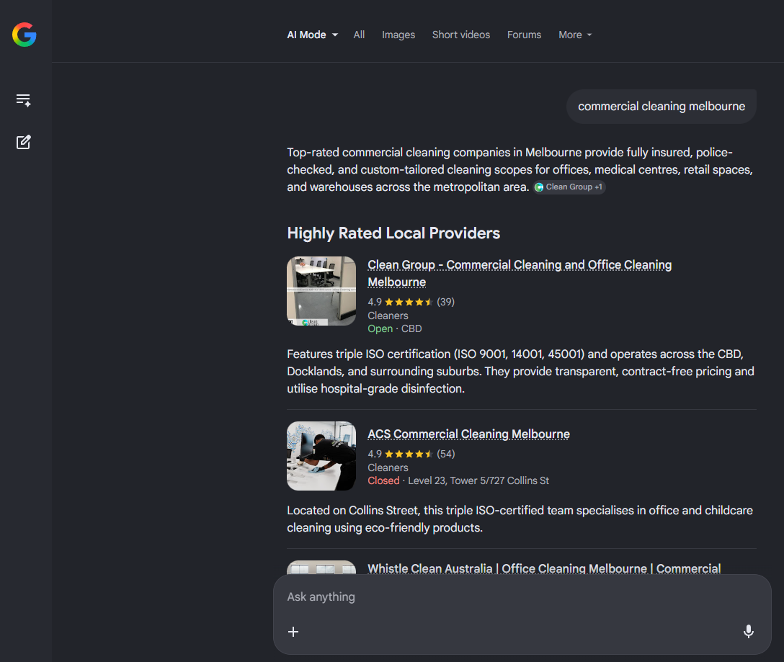Click the 'Highly Rated Local Providers' heading

click(393, 233)
